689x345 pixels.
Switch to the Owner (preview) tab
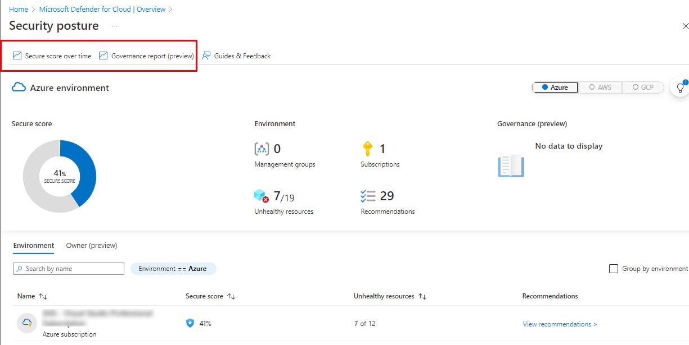coord(92,246)
